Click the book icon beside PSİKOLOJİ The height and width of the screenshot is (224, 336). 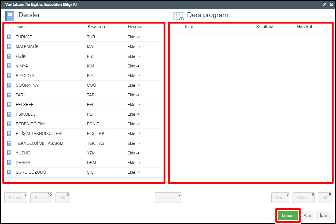[9, 114]
